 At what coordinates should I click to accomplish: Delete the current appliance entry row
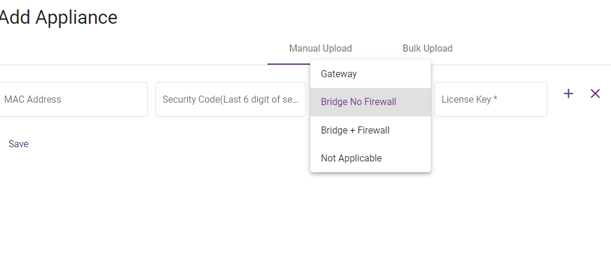[x=595, y=94]
